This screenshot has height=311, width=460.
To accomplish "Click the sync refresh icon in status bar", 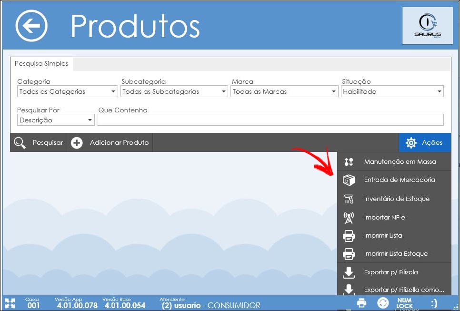I will tap(383, 303).
